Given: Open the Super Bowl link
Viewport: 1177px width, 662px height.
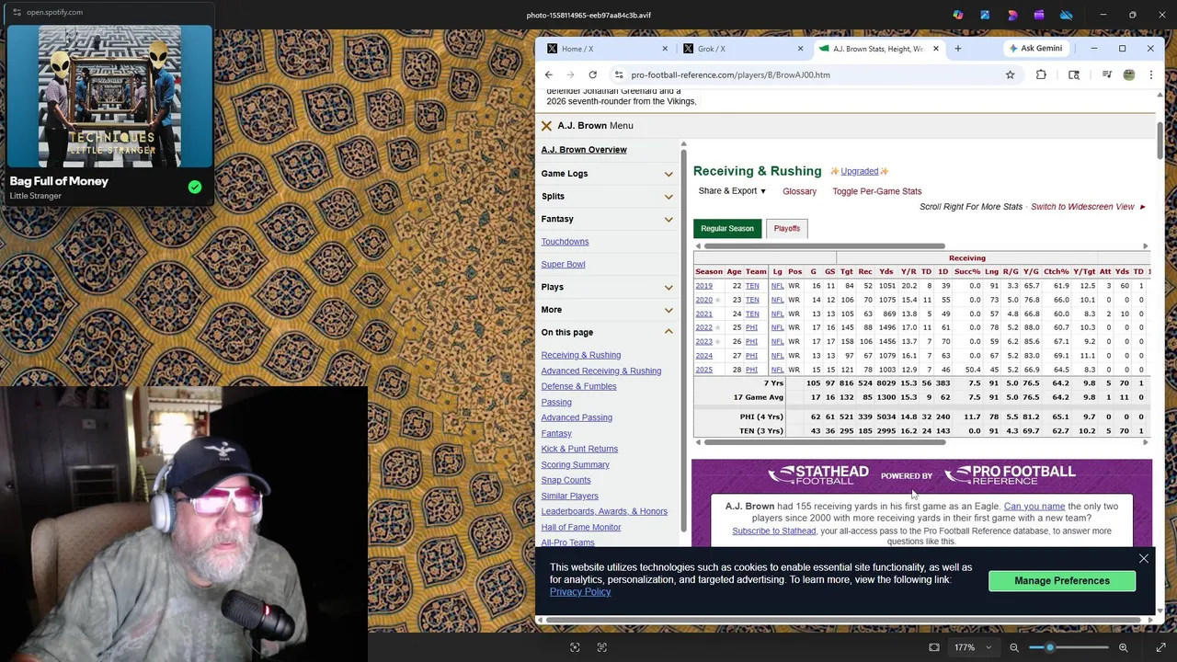Looking at the screenshot, I should point(563,265).
